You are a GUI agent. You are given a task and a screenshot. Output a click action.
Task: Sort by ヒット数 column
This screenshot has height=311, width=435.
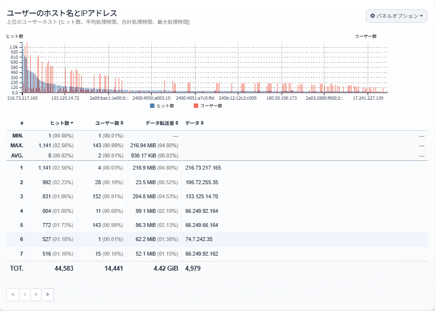click(x=62, y=123)
